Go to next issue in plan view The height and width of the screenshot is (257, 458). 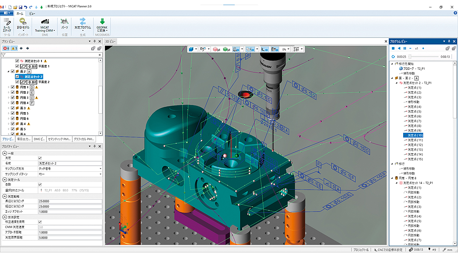pos(27,48)
